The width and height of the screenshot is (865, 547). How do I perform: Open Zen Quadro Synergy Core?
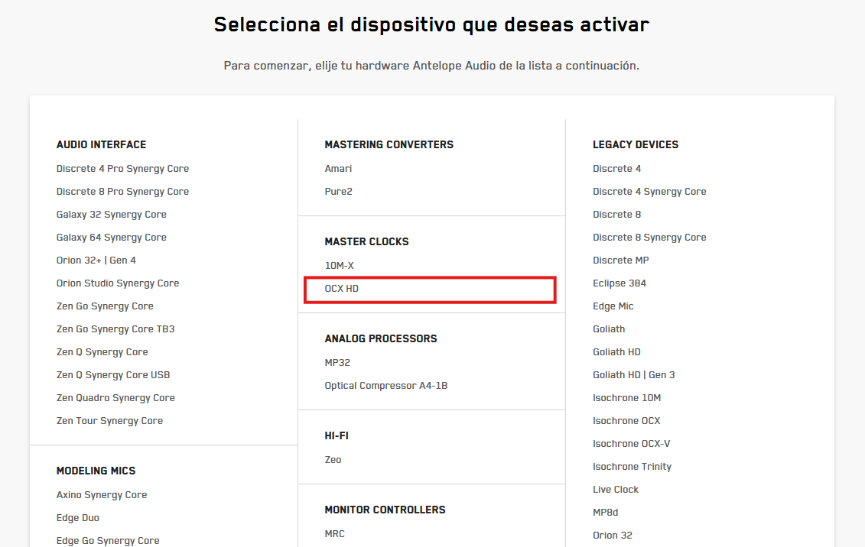(x=115, y=398)
